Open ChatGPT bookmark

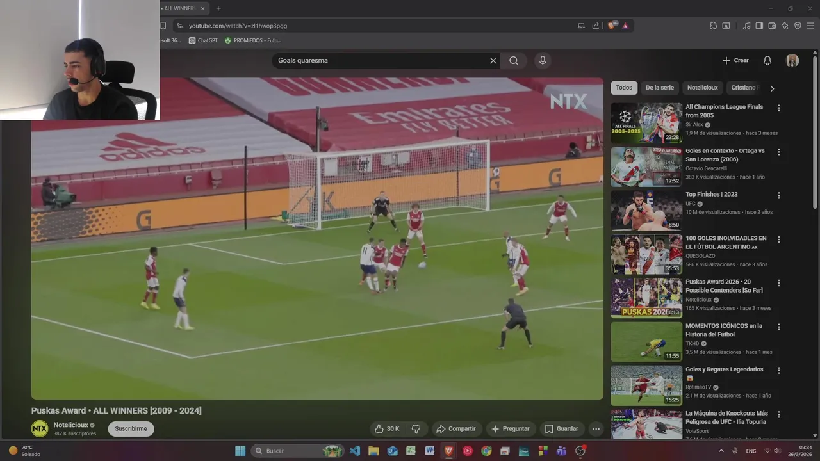pyautogui.click(x=203, y=40)
